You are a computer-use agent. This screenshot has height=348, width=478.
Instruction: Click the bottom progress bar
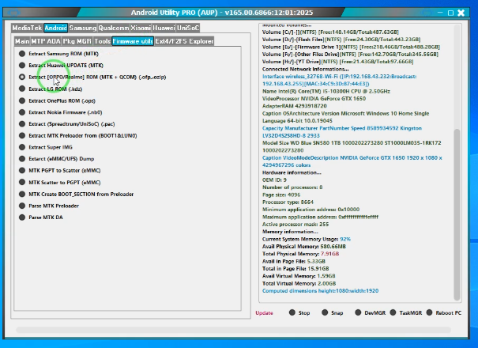point(233,330)
